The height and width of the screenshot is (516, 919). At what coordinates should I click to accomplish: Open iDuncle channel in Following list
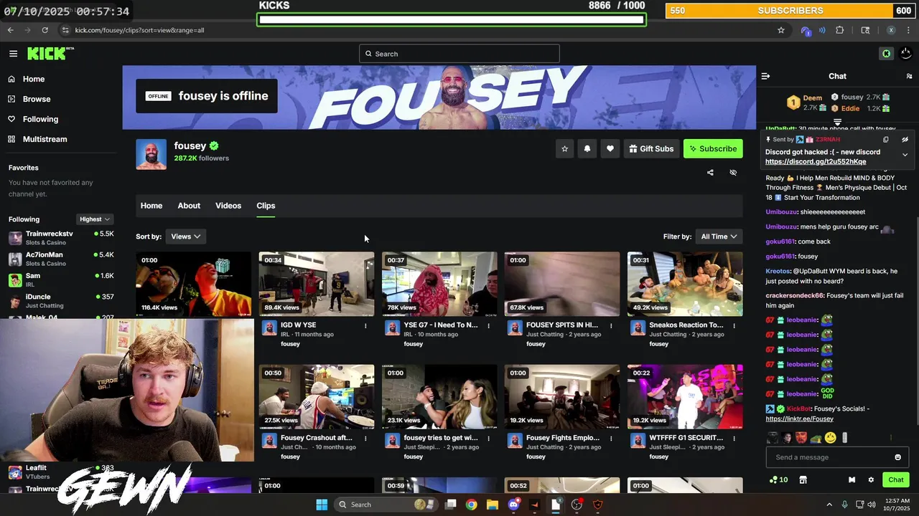click(61, 300)
